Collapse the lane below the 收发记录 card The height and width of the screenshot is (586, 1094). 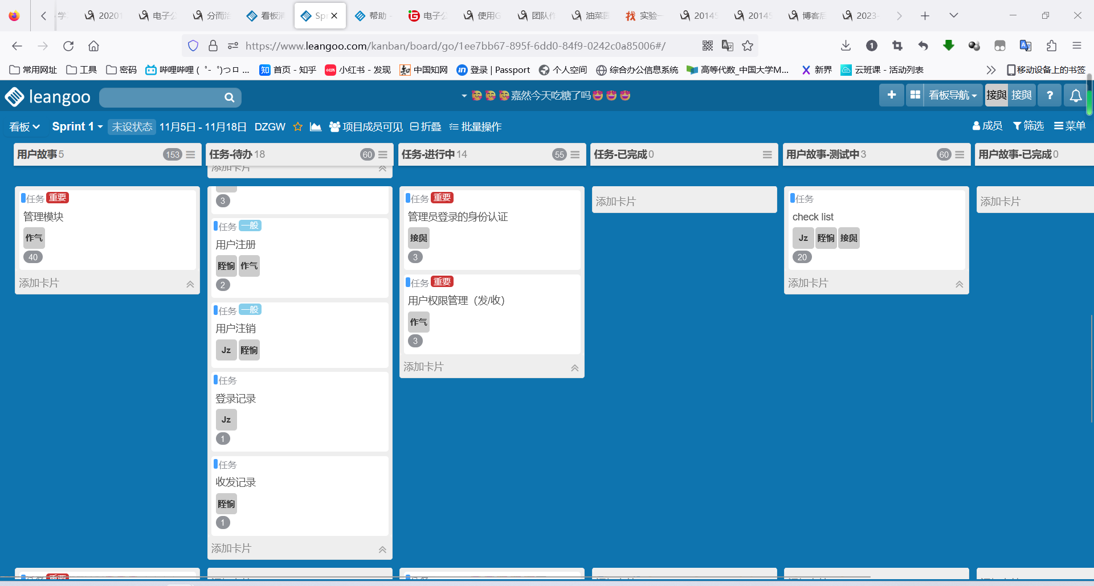coord(382,550)
